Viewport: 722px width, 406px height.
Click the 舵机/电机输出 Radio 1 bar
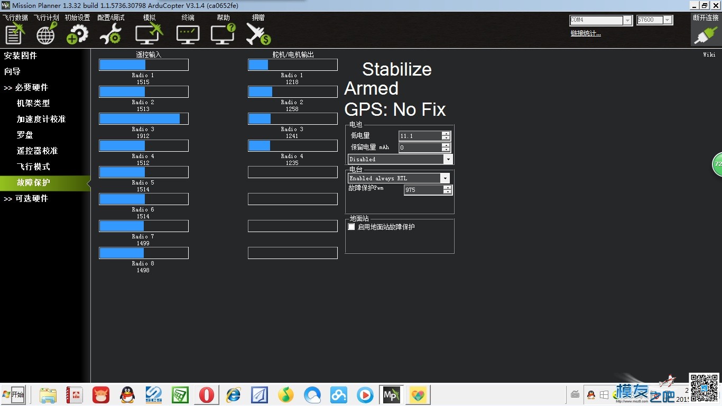pos(293,65)
